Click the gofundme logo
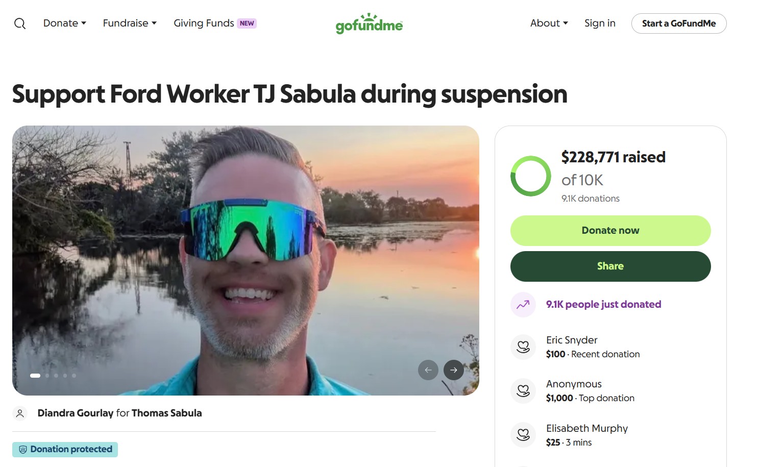759x467 pixels. tap(369, 23)
